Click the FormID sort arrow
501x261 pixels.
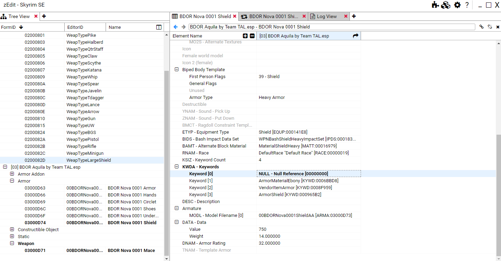click(21, 27)
